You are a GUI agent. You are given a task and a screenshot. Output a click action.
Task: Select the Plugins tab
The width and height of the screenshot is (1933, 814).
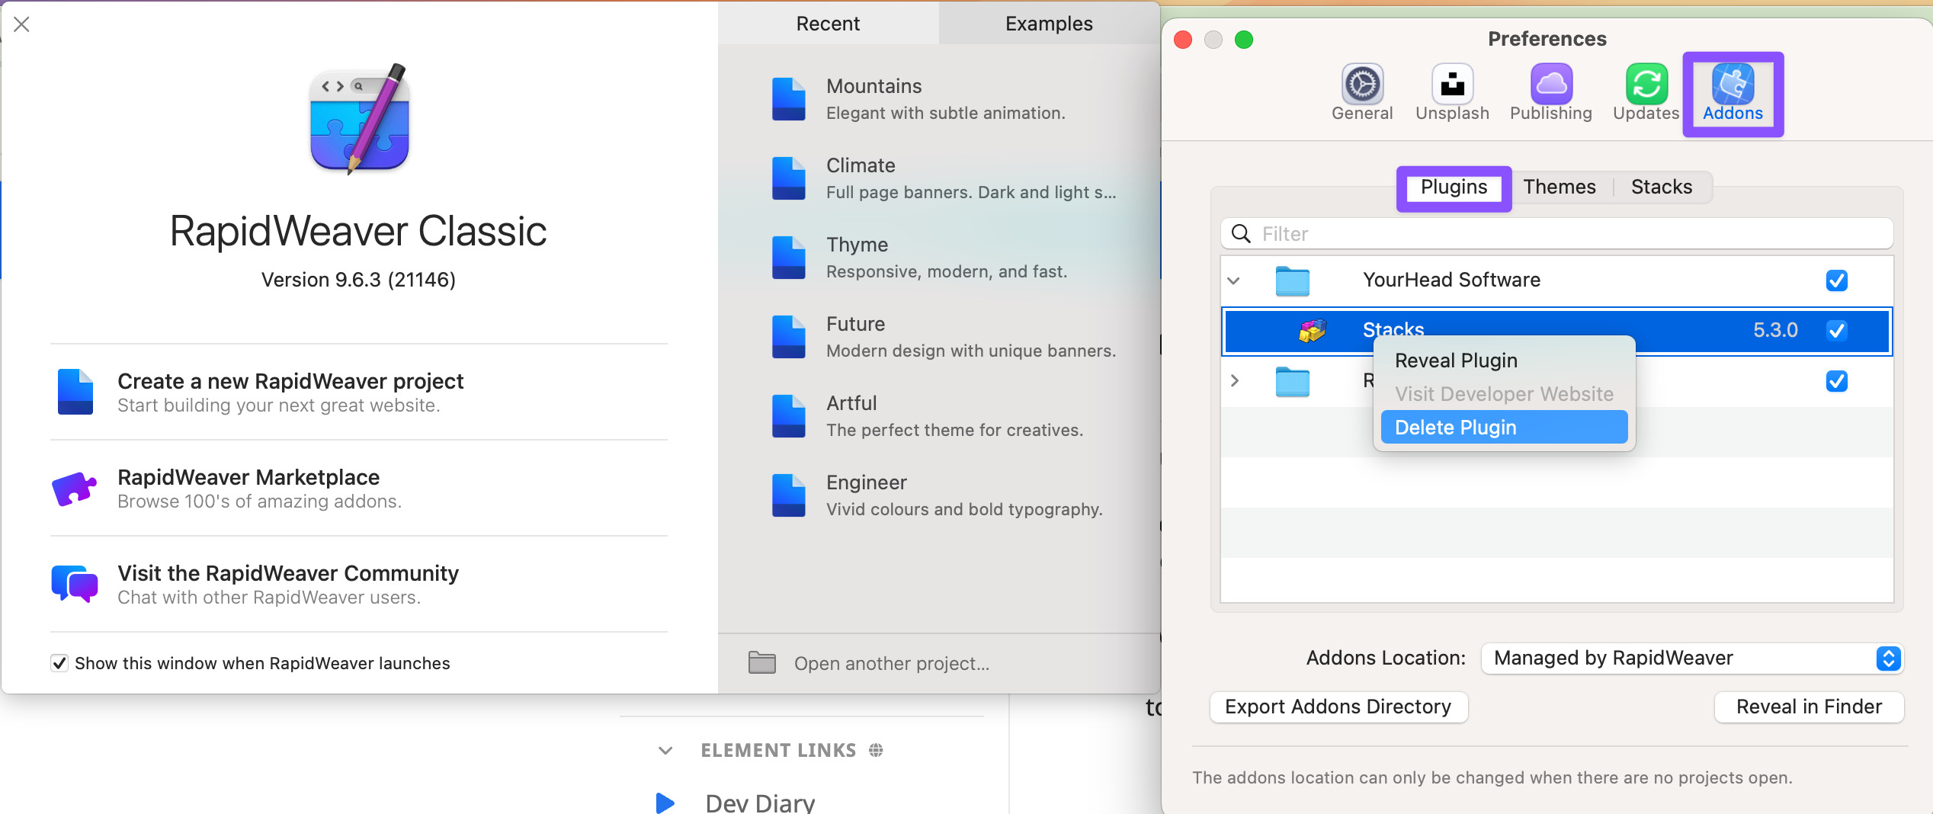tap(1454, 187)
